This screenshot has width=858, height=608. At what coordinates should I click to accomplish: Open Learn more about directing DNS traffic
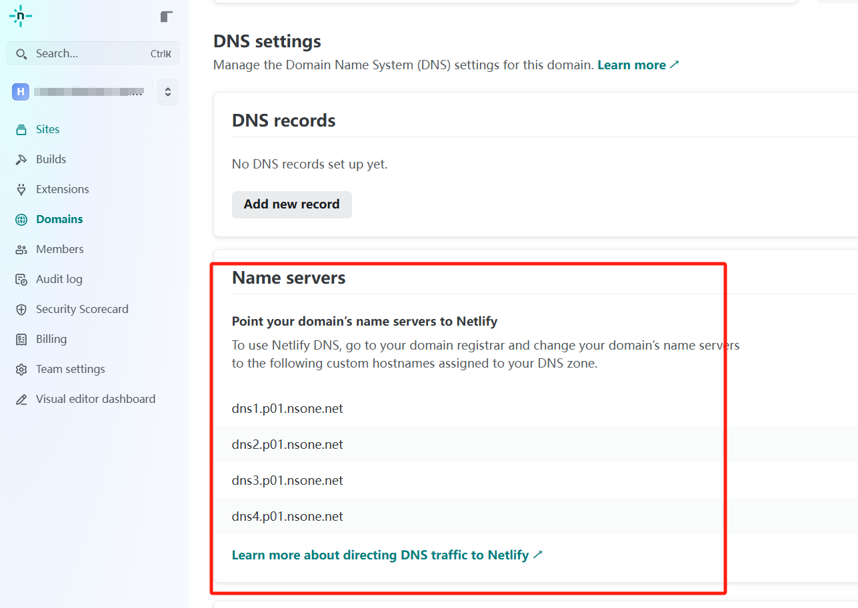tap(387, 555)
